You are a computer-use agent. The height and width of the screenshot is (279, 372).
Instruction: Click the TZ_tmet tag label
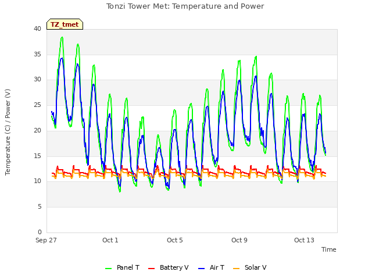point(65,24)
